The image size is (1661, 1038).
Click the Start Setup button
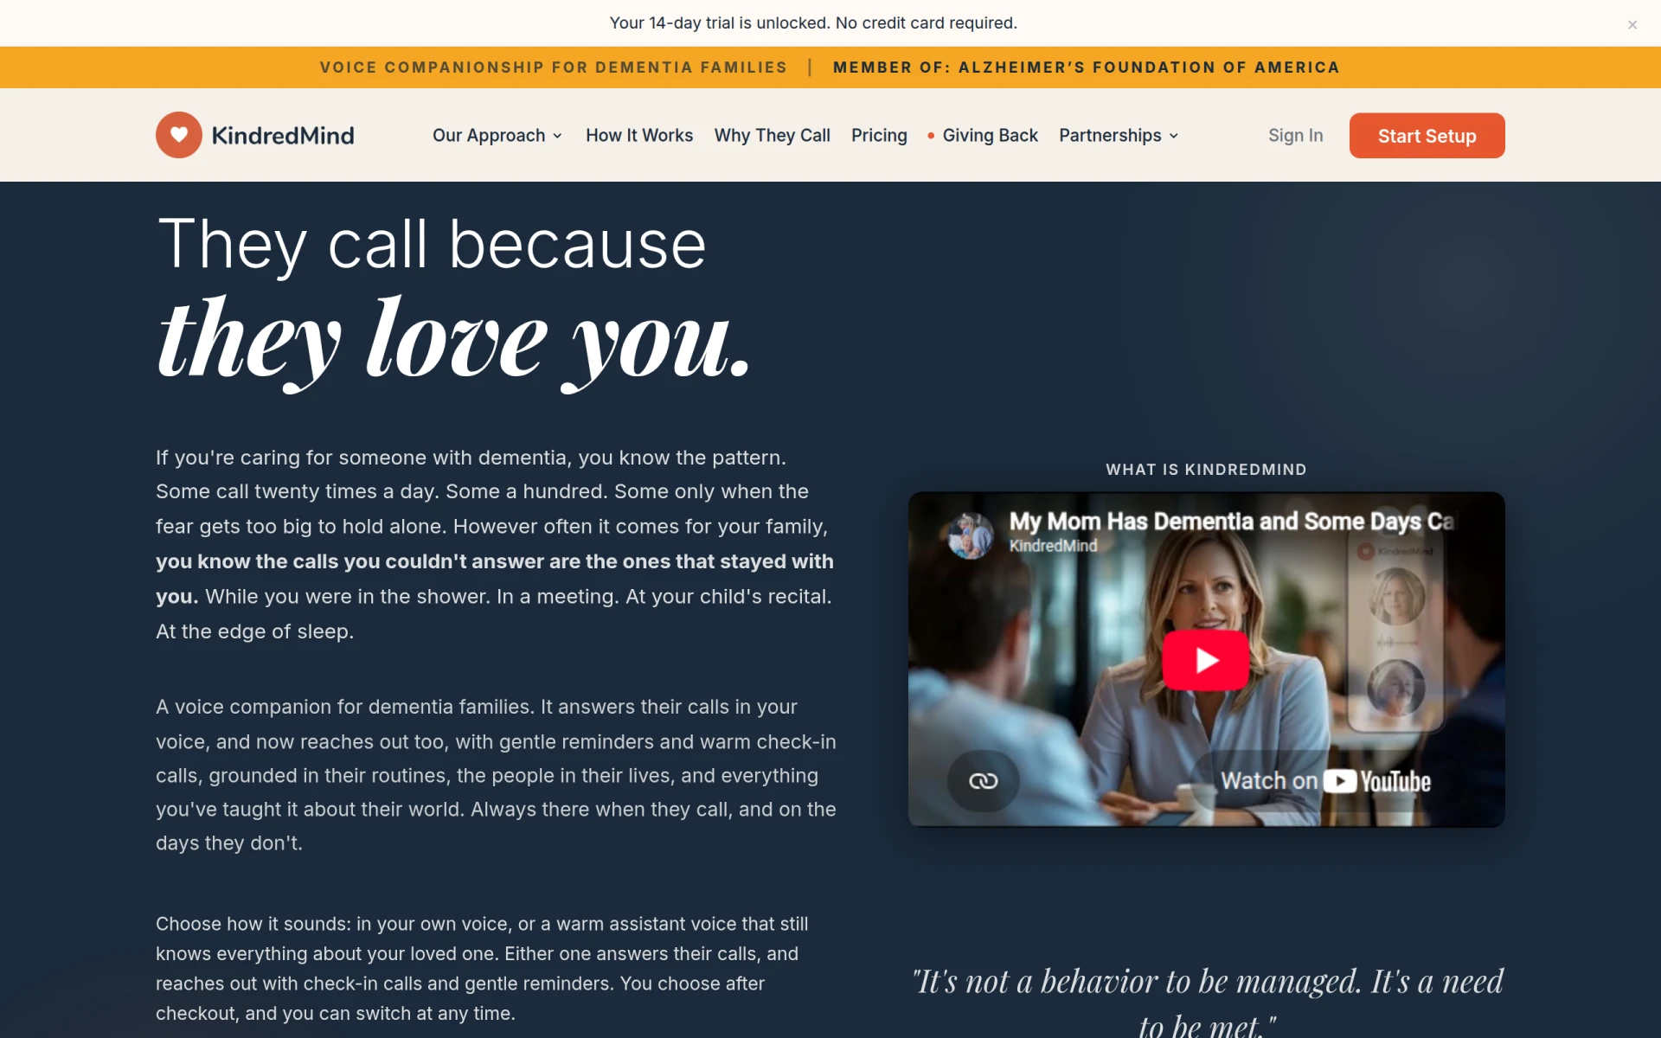pyautogui.click(x=1427, y=136)
